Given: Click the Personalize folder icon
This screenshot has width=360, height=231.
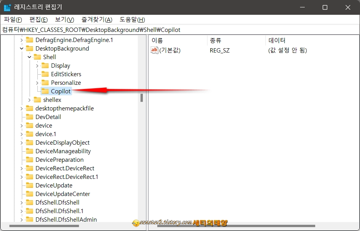Looking at the screenshot, I should click(45, 82).
